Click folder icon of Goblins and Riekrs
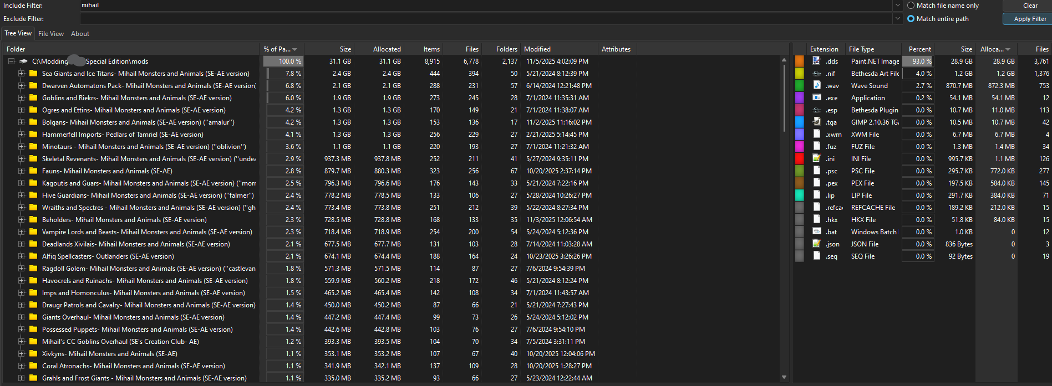The height and width of the screenshot is (386, 1052). coord(33,97)
